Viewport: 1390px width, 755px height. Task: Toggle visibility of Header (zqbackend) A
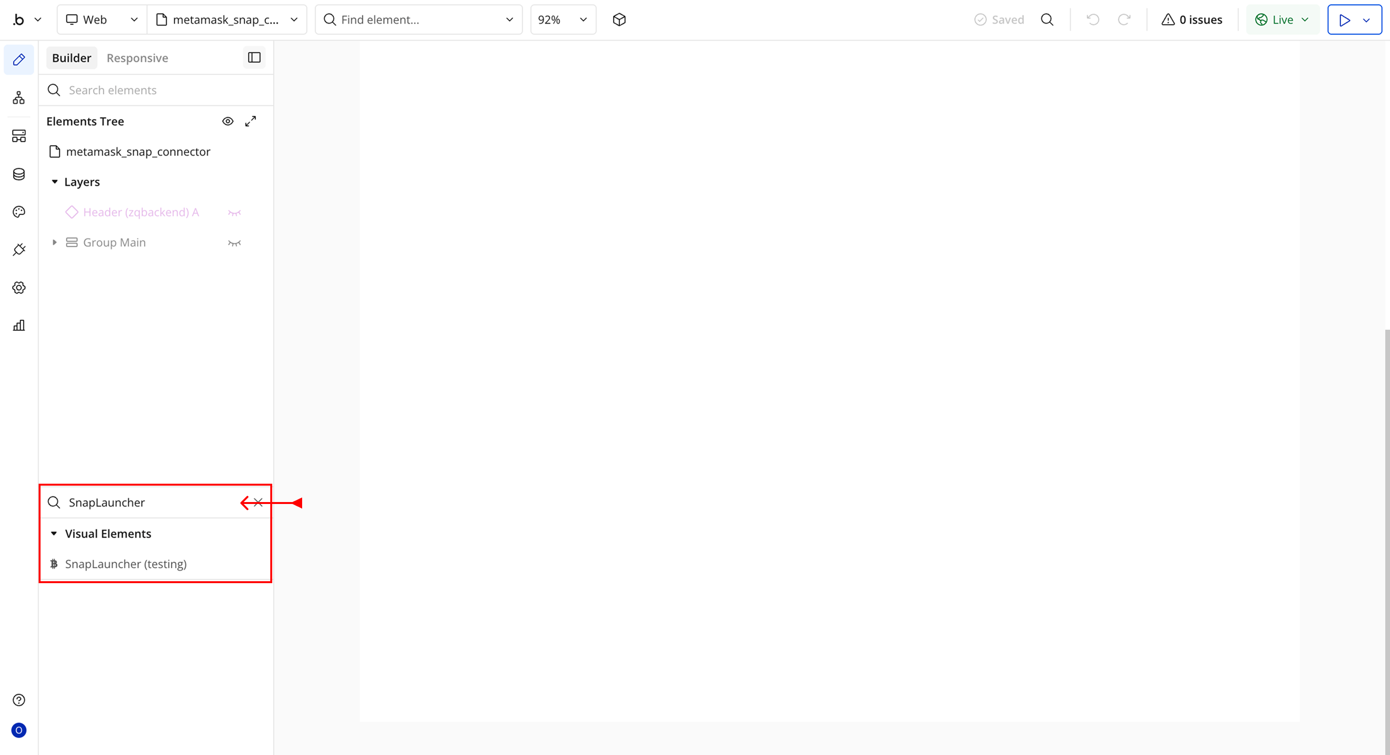pyautogui.click(x=234, y=212)
